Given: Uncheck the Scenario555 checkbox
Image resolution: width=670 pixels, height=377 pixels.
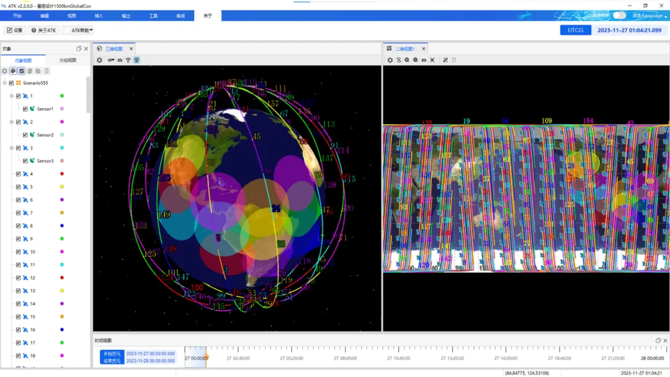Looking at the screenshot, I should coord(11,83).
